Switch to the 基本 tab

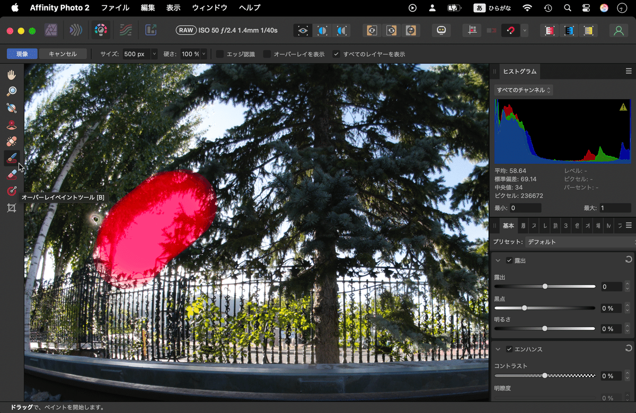pos(508,225)
